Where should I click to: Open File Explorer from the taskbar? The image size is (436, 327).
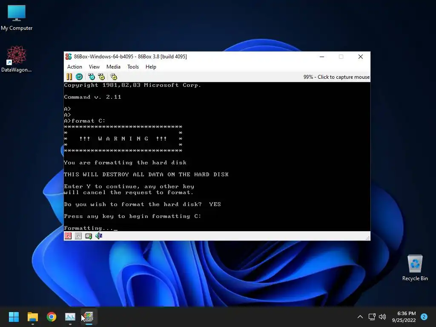[x=32, y=317]
